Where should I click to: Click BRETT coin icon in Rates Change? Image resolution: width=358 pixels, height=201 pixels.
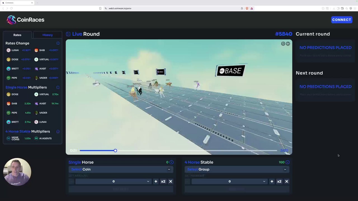click(8, 69)
